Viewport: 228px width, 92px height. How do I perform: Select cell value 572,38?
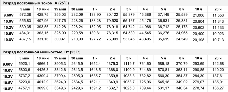[x=25, y=15]
